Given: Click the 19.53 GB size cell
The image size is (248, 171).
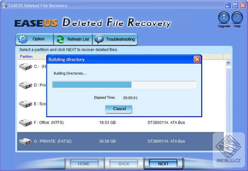Looking at the screenshot, I should tap(107, 123).
